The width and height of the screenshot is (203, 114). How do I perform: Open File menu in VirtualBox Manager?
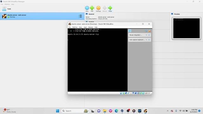click(x=2, y=4)
